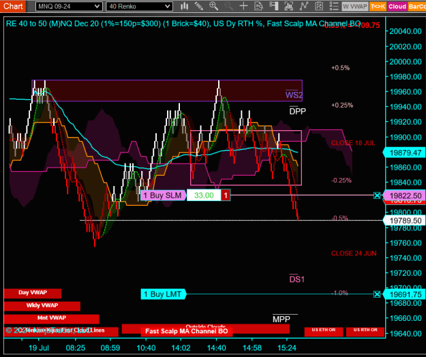Click the Mnt VWAP red label
The width and height of the screenshot is (426, 357).
[x=52, y=319]
